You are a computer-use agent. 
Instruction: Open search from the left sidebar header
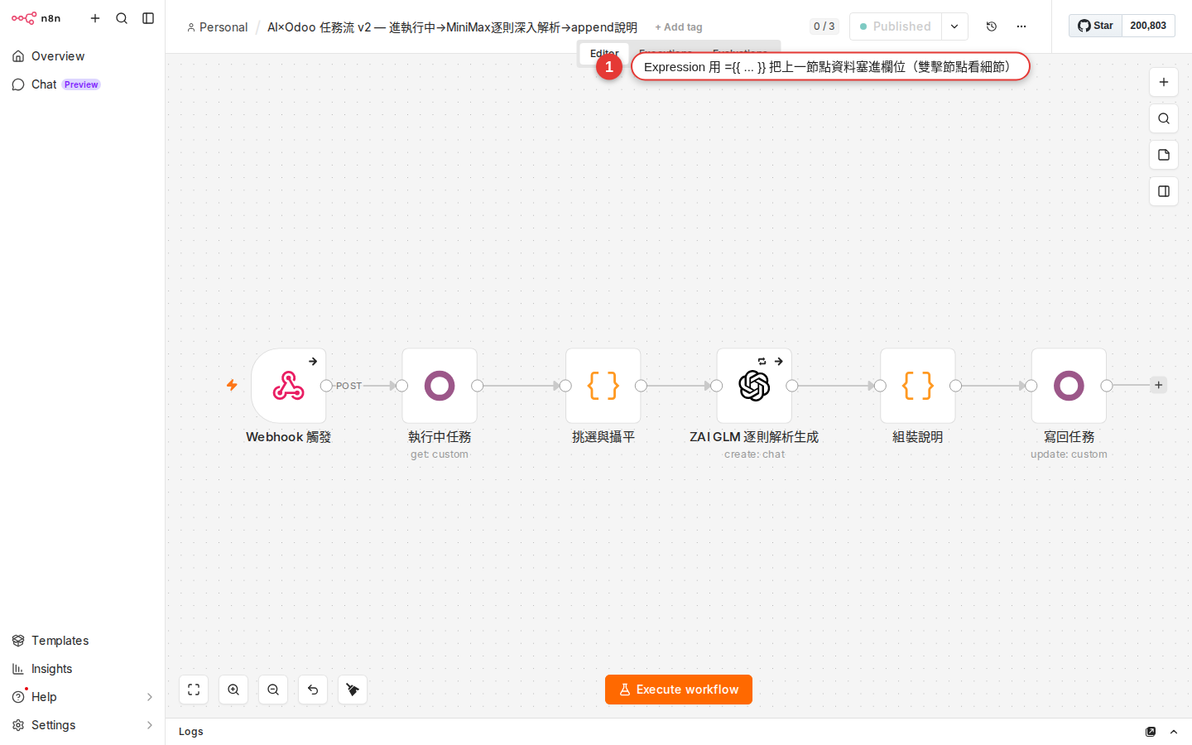click(122, 18)
